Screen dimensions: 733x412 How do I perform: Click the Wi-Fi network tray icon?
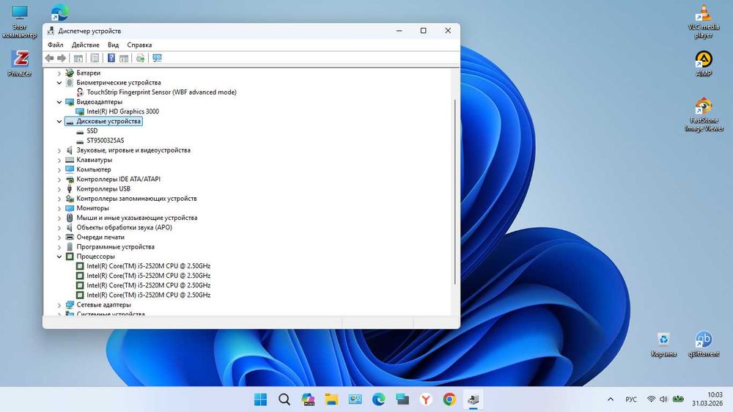(x=651, y=400)
